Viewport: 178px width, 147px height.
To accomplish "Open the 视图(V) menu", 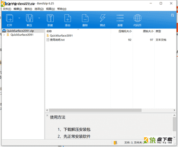I will pyautogui.click(x=50, y=9).
